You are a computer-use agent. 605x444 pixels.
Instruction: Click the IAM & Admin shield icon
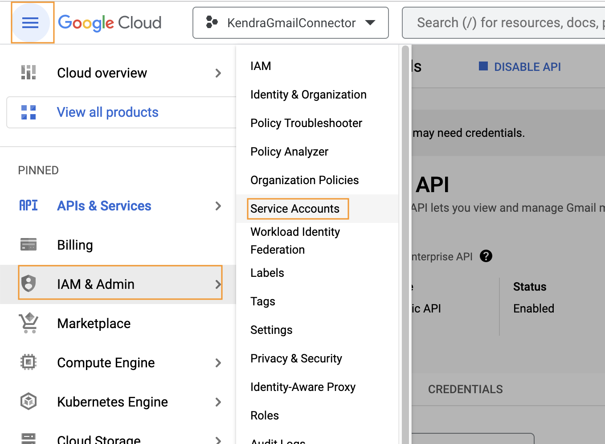(x=29, y=284)
